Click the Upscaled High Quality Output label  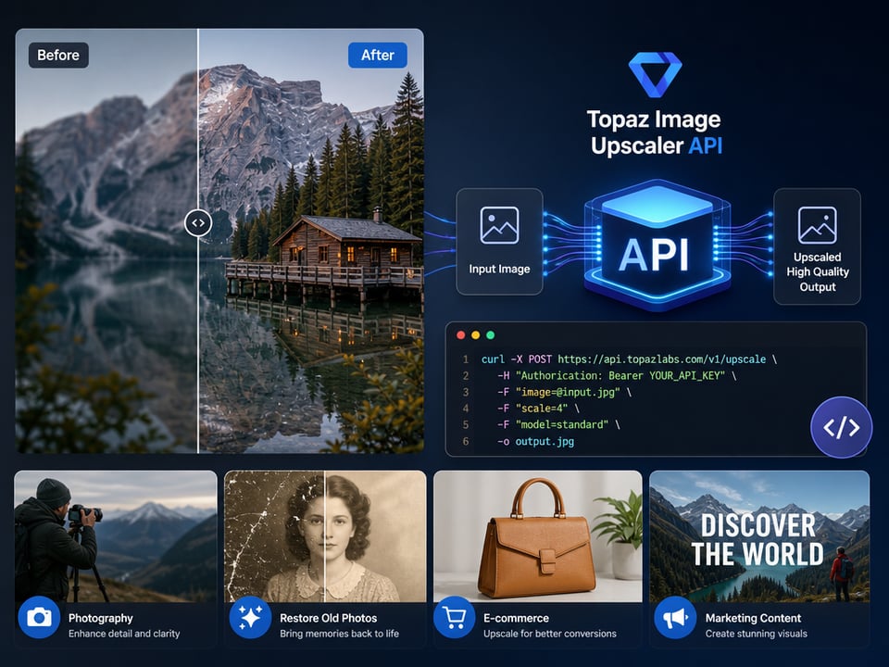pyautogui.click(x=818, y=271)
